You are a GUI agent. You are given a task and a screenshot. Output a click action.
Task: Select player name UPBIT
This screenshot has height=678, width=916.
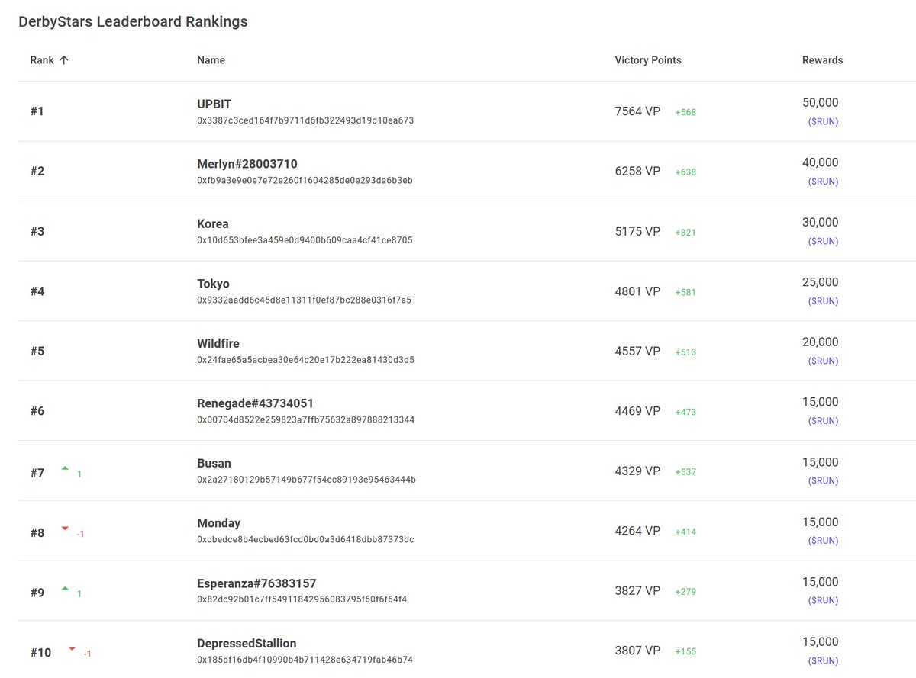pos(214,104)
